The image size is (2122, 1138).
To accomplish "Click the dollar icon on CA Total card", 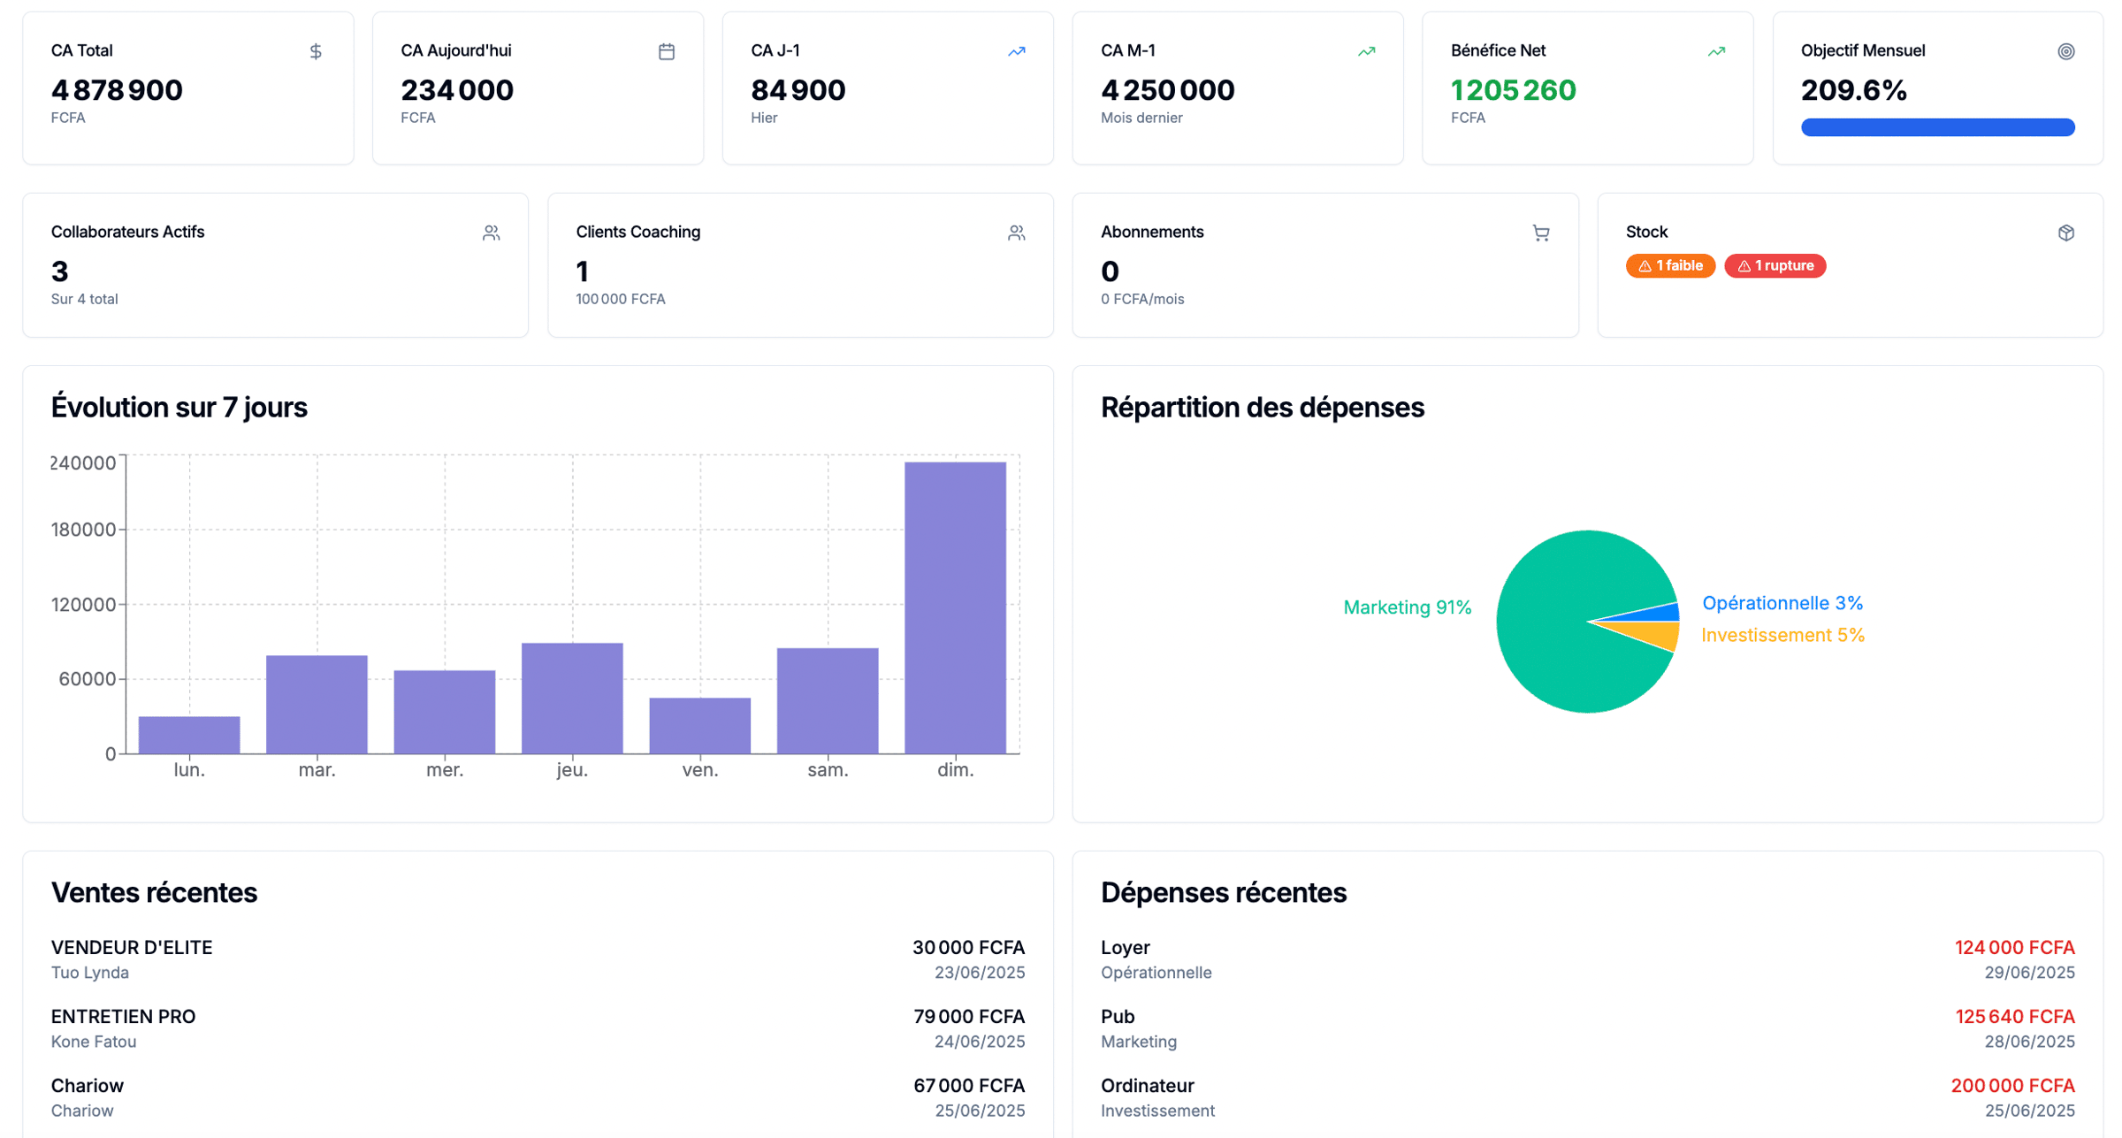I will [316, 51].
